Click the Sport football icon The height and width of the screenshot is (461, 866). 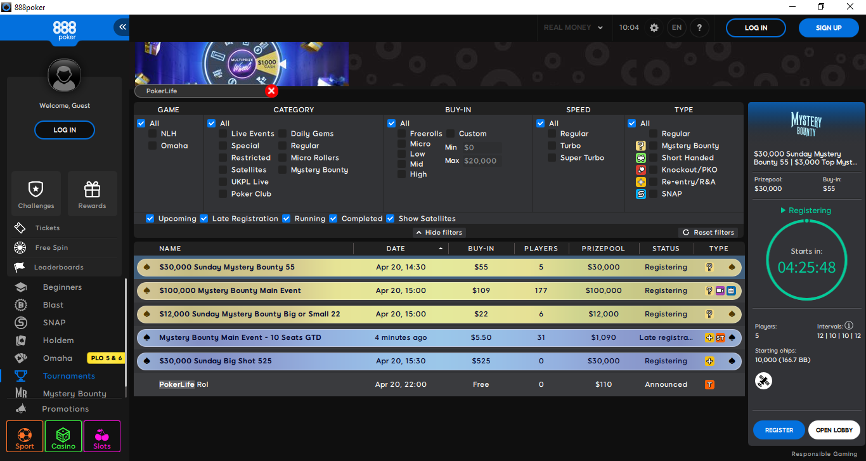click(25, 436)
